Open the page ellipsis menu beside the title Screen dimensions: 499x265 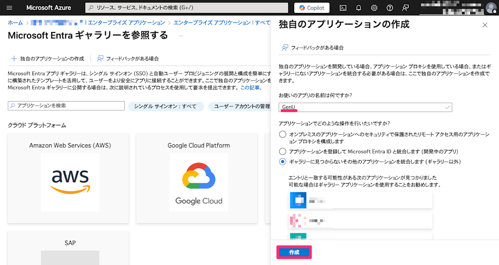(181, 36)
